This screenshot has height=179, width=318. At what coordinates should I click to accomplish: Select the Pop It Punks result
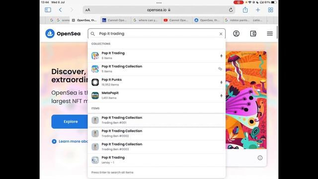[157, 82]
